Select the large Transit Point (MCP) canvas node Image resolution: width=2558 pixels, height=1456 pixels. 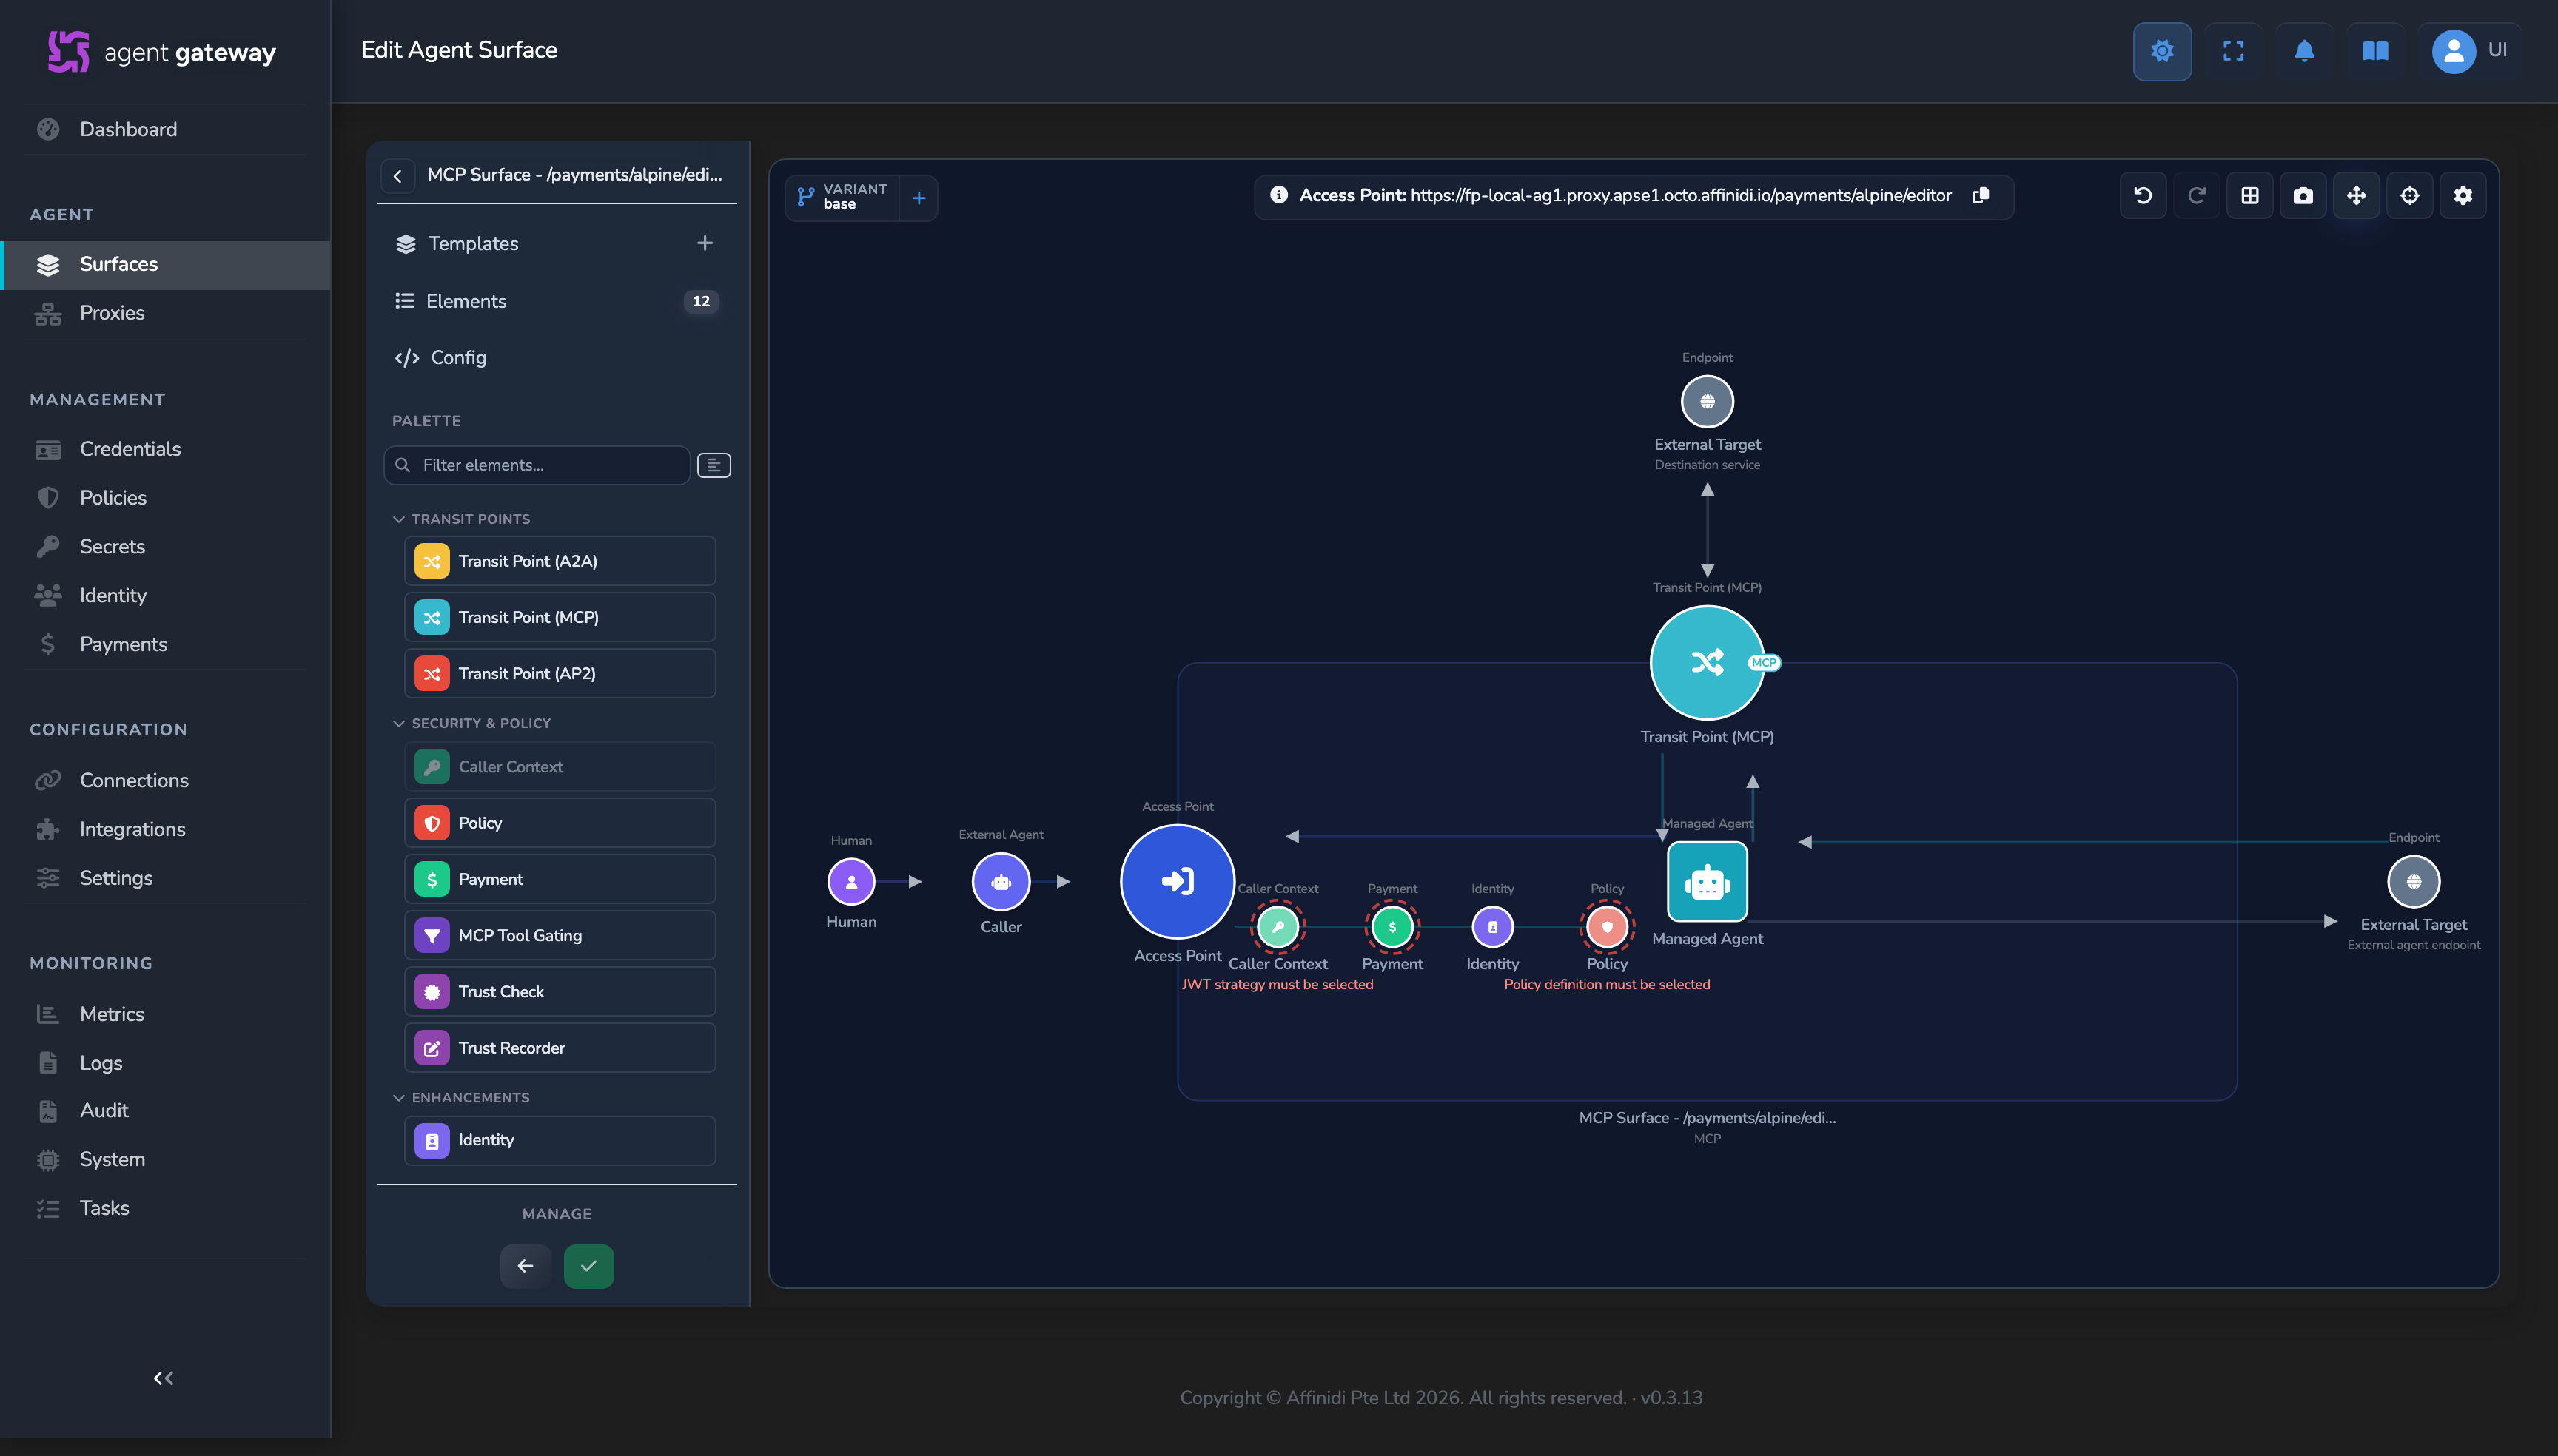point(1707,662)
